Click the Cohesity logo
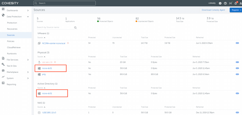Image resolution: width=242 pixels, height=115 pixels. 10,3
